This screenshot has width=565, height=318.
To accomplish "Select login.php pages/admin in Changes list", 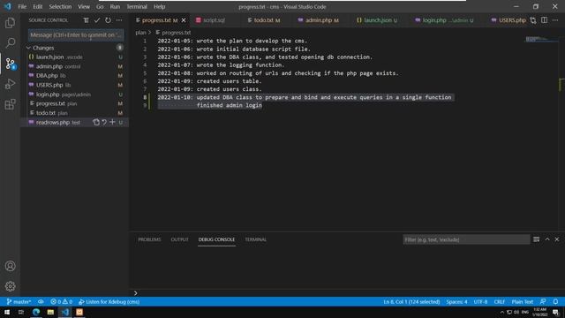I will coord(75,95).
